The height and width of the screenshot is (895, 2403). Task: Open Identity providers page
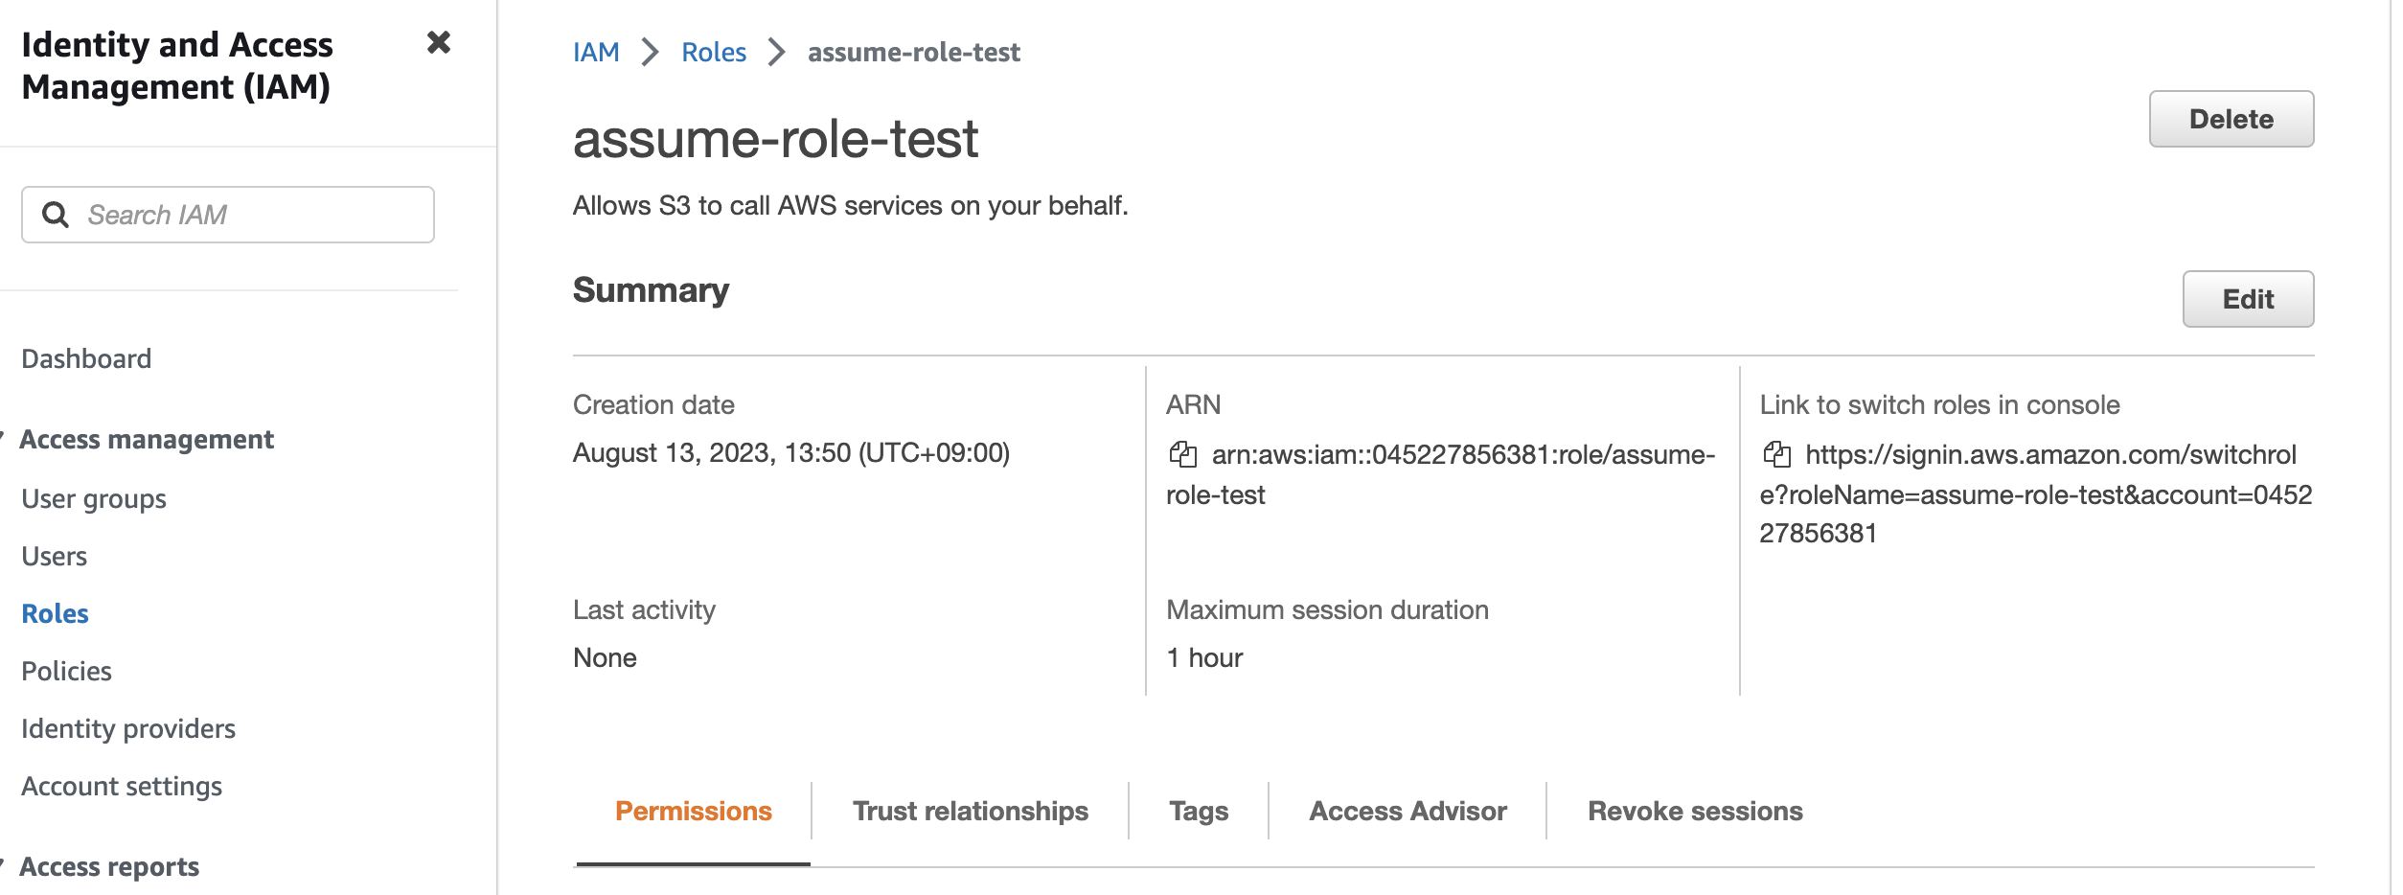[128, 728]
